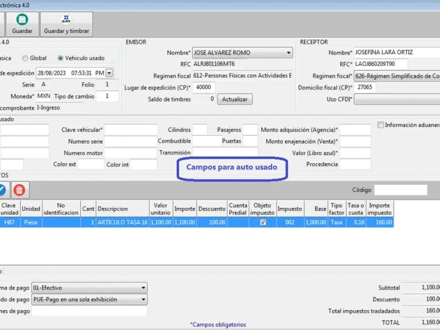Screen dimensions: 440x330
Task: Click the Procedencia input field
Action: click(x=355, y=164)
